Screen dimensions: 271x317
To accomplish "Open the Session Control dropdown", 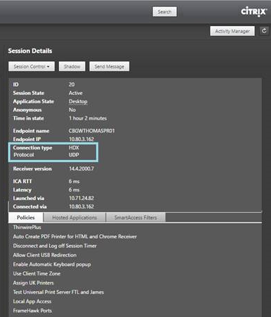I will pyautogui.click(x=32, y=66).
